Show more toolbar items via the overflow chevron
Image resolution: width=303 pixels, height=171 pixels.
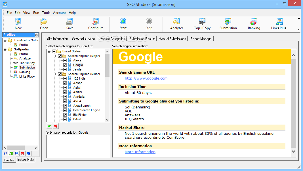click(x=298, y=19)
